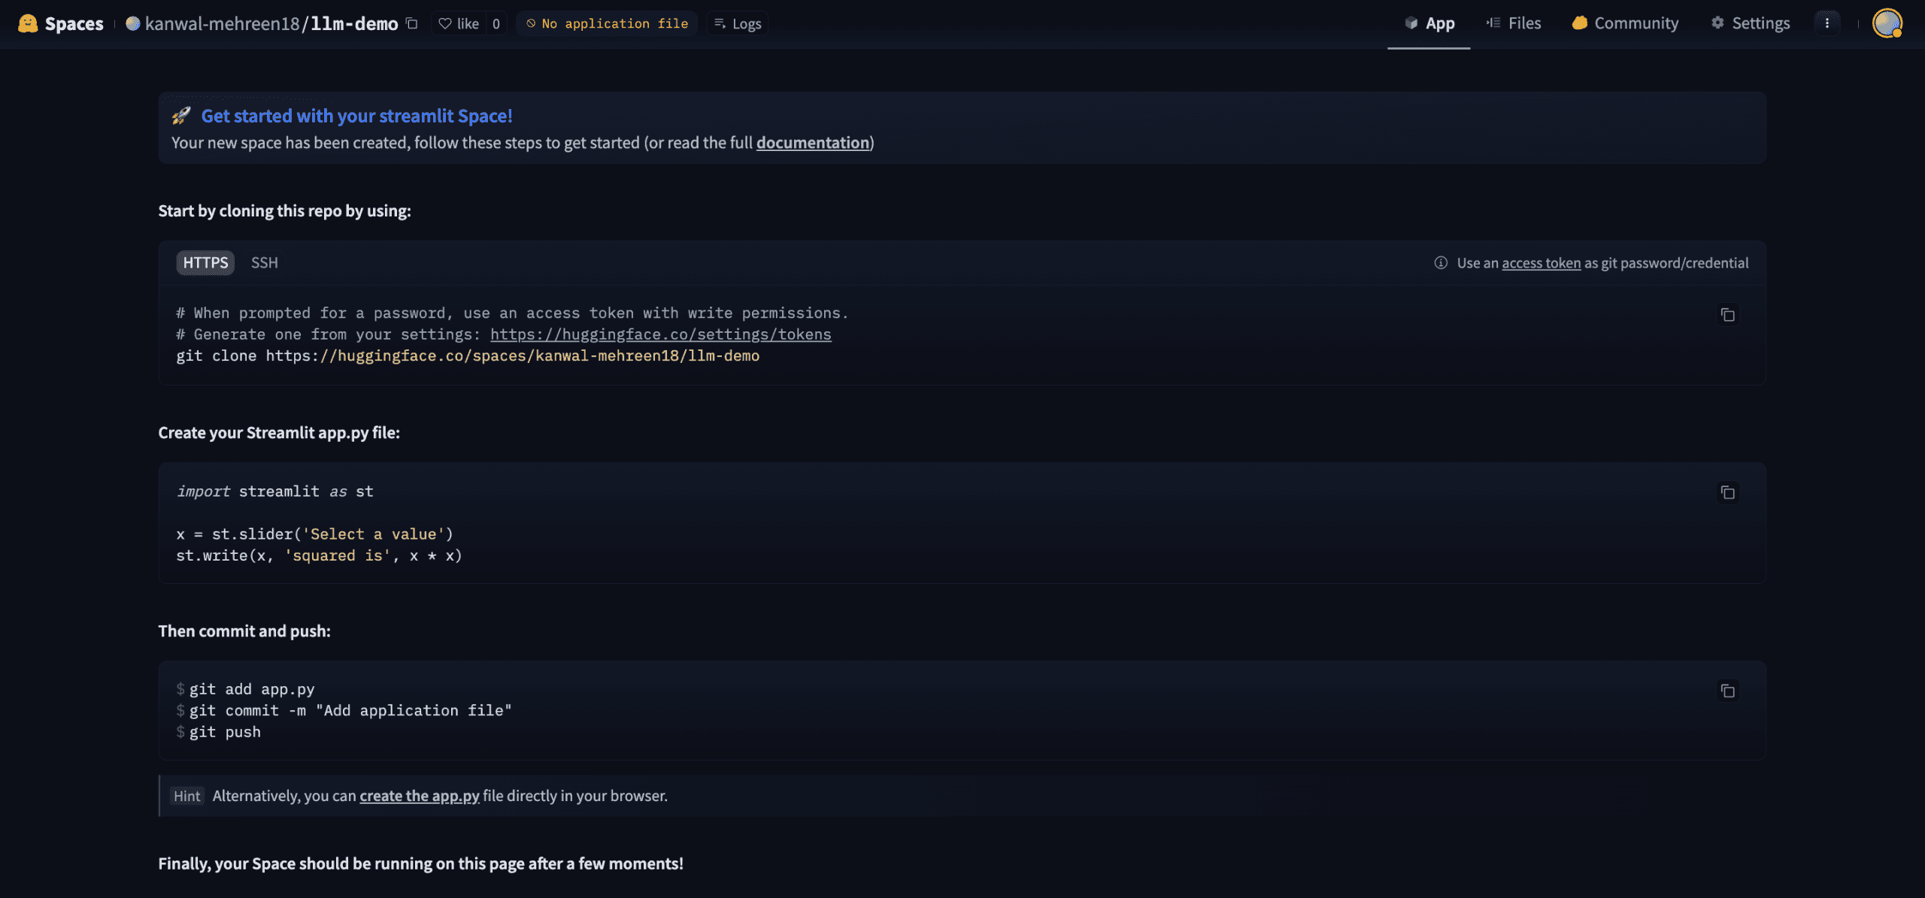
Task: Go to the Community tab
Action: pyautogui.click(x=1625, y=23)
